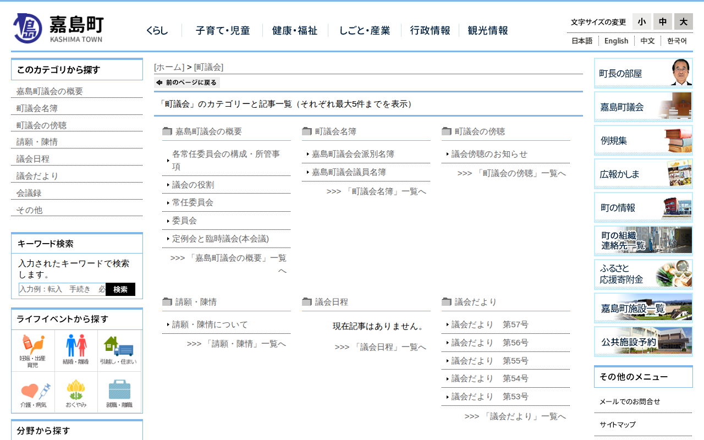Open メールでのお問合せ link

click(x=630, y=402)
